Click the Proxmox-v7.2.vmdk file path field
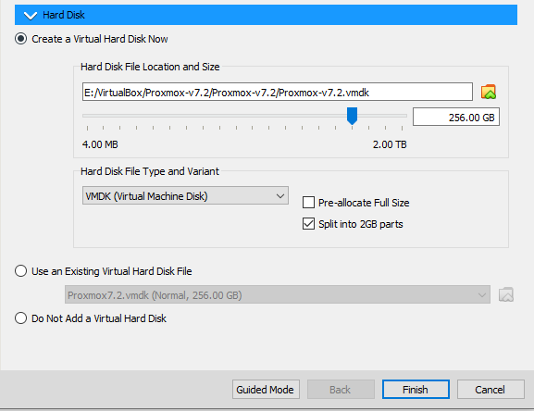This screenshot has width=534, height=411. 278,92
